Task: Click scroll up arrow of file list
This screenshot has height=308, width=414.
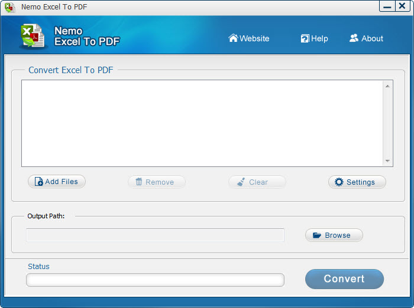Action: (387, 86)
